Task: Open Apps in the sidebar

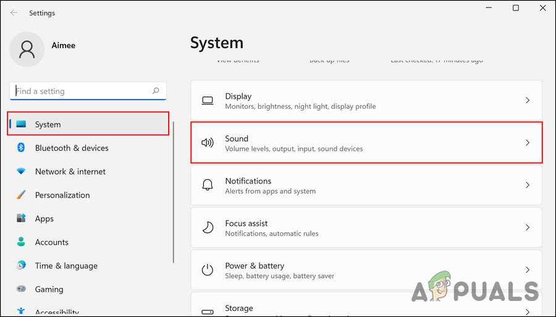Action: (44, 219)
